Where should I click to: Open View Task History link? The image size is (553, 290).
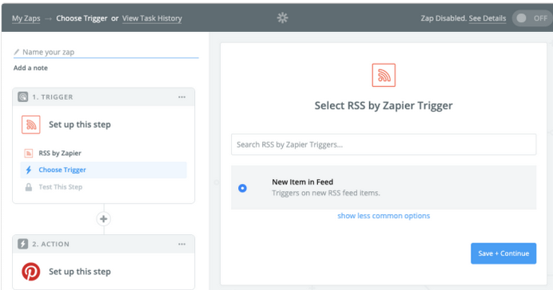click(152, 18)
